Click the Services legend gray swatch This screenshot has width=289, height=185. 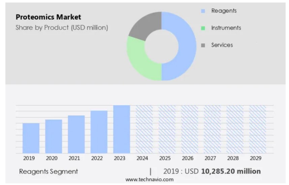[x=203, y=45]
